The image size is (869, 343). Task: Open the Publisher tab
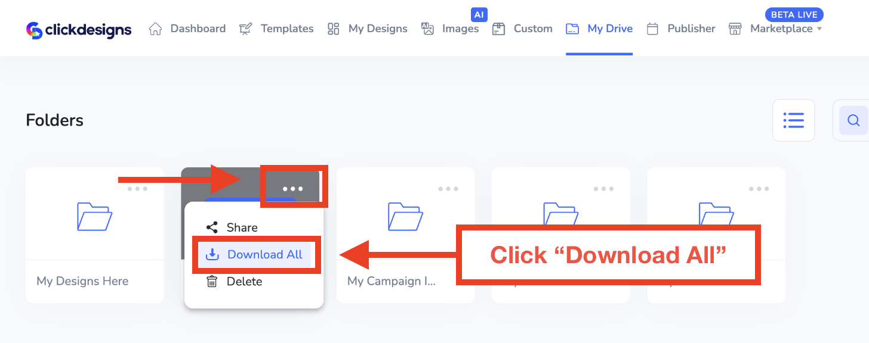coord(680,29)
